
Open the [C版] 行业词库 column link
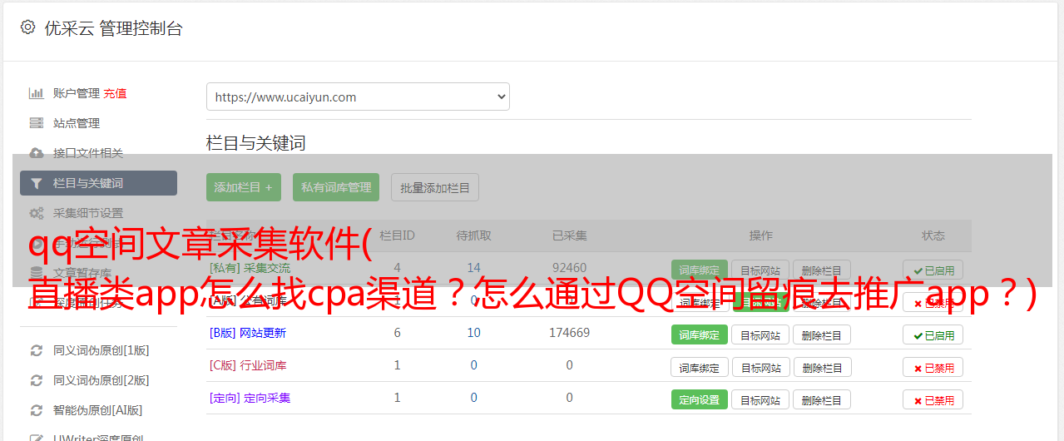[x=247, y=365]
